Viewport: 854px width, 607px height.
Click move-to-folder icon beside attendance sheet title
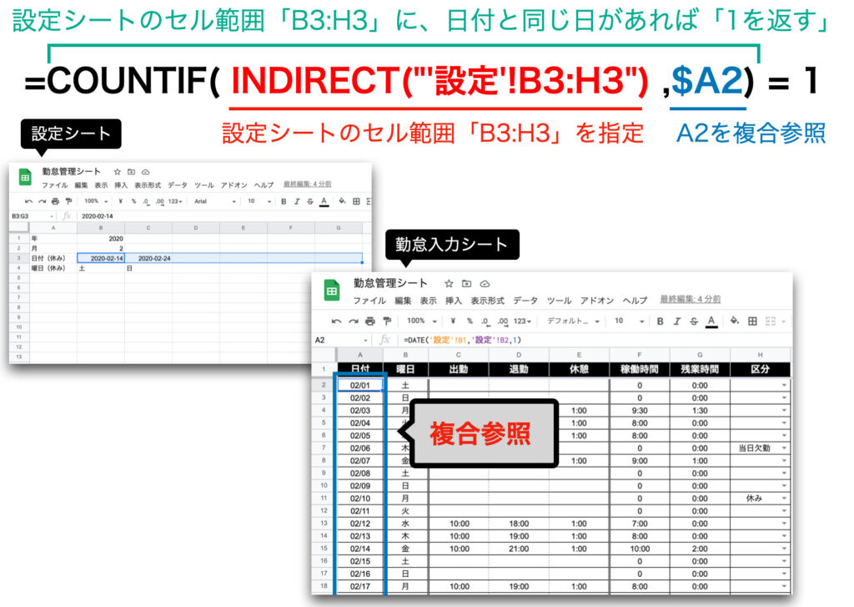pos(467,284)
